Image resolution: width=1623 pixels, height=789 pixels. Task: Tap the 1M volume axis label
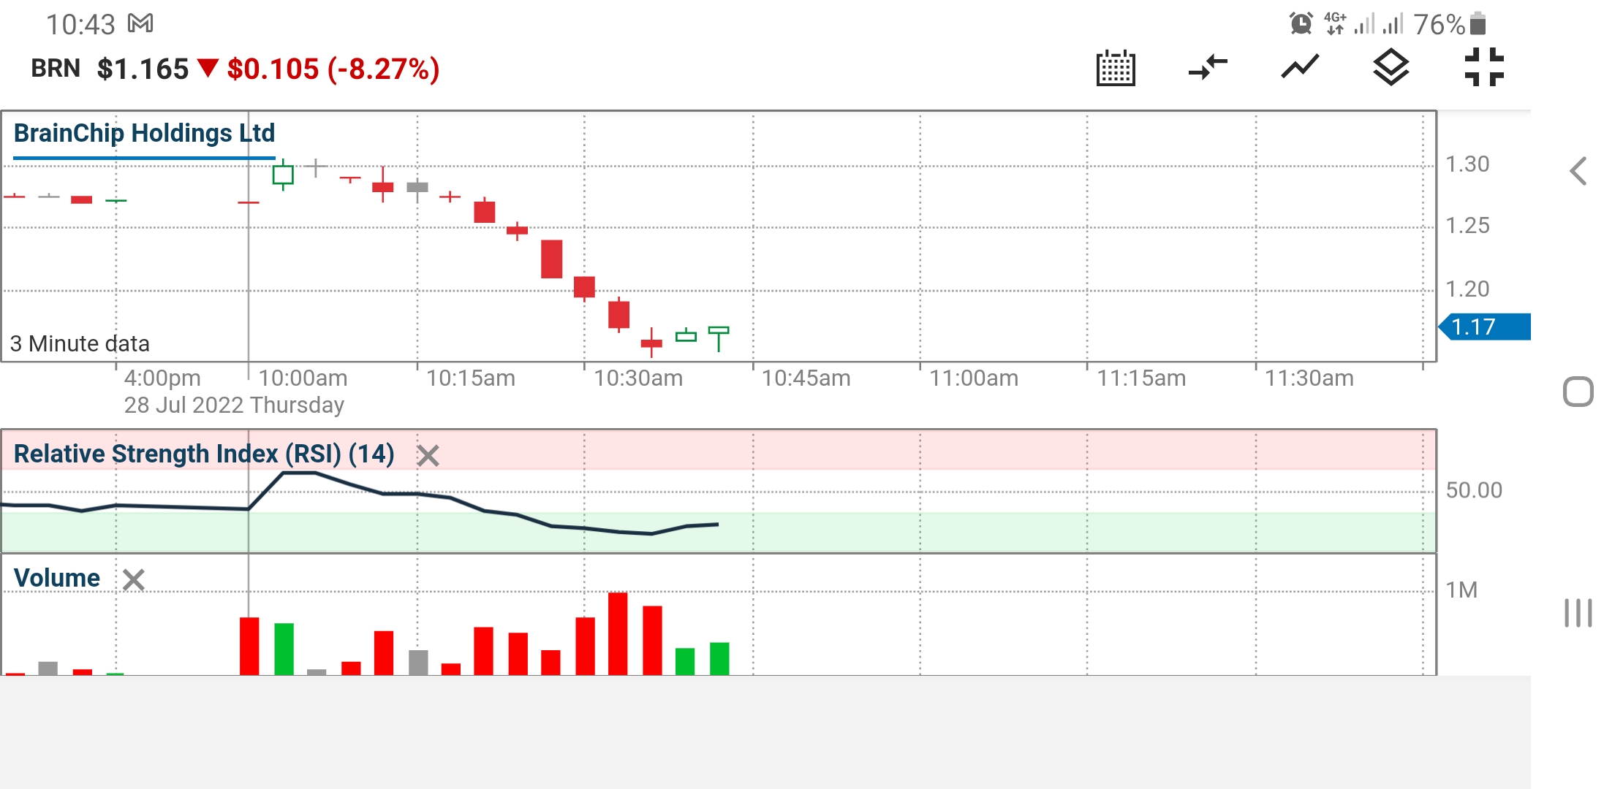pyautogui.click(x=1461, y=590)
